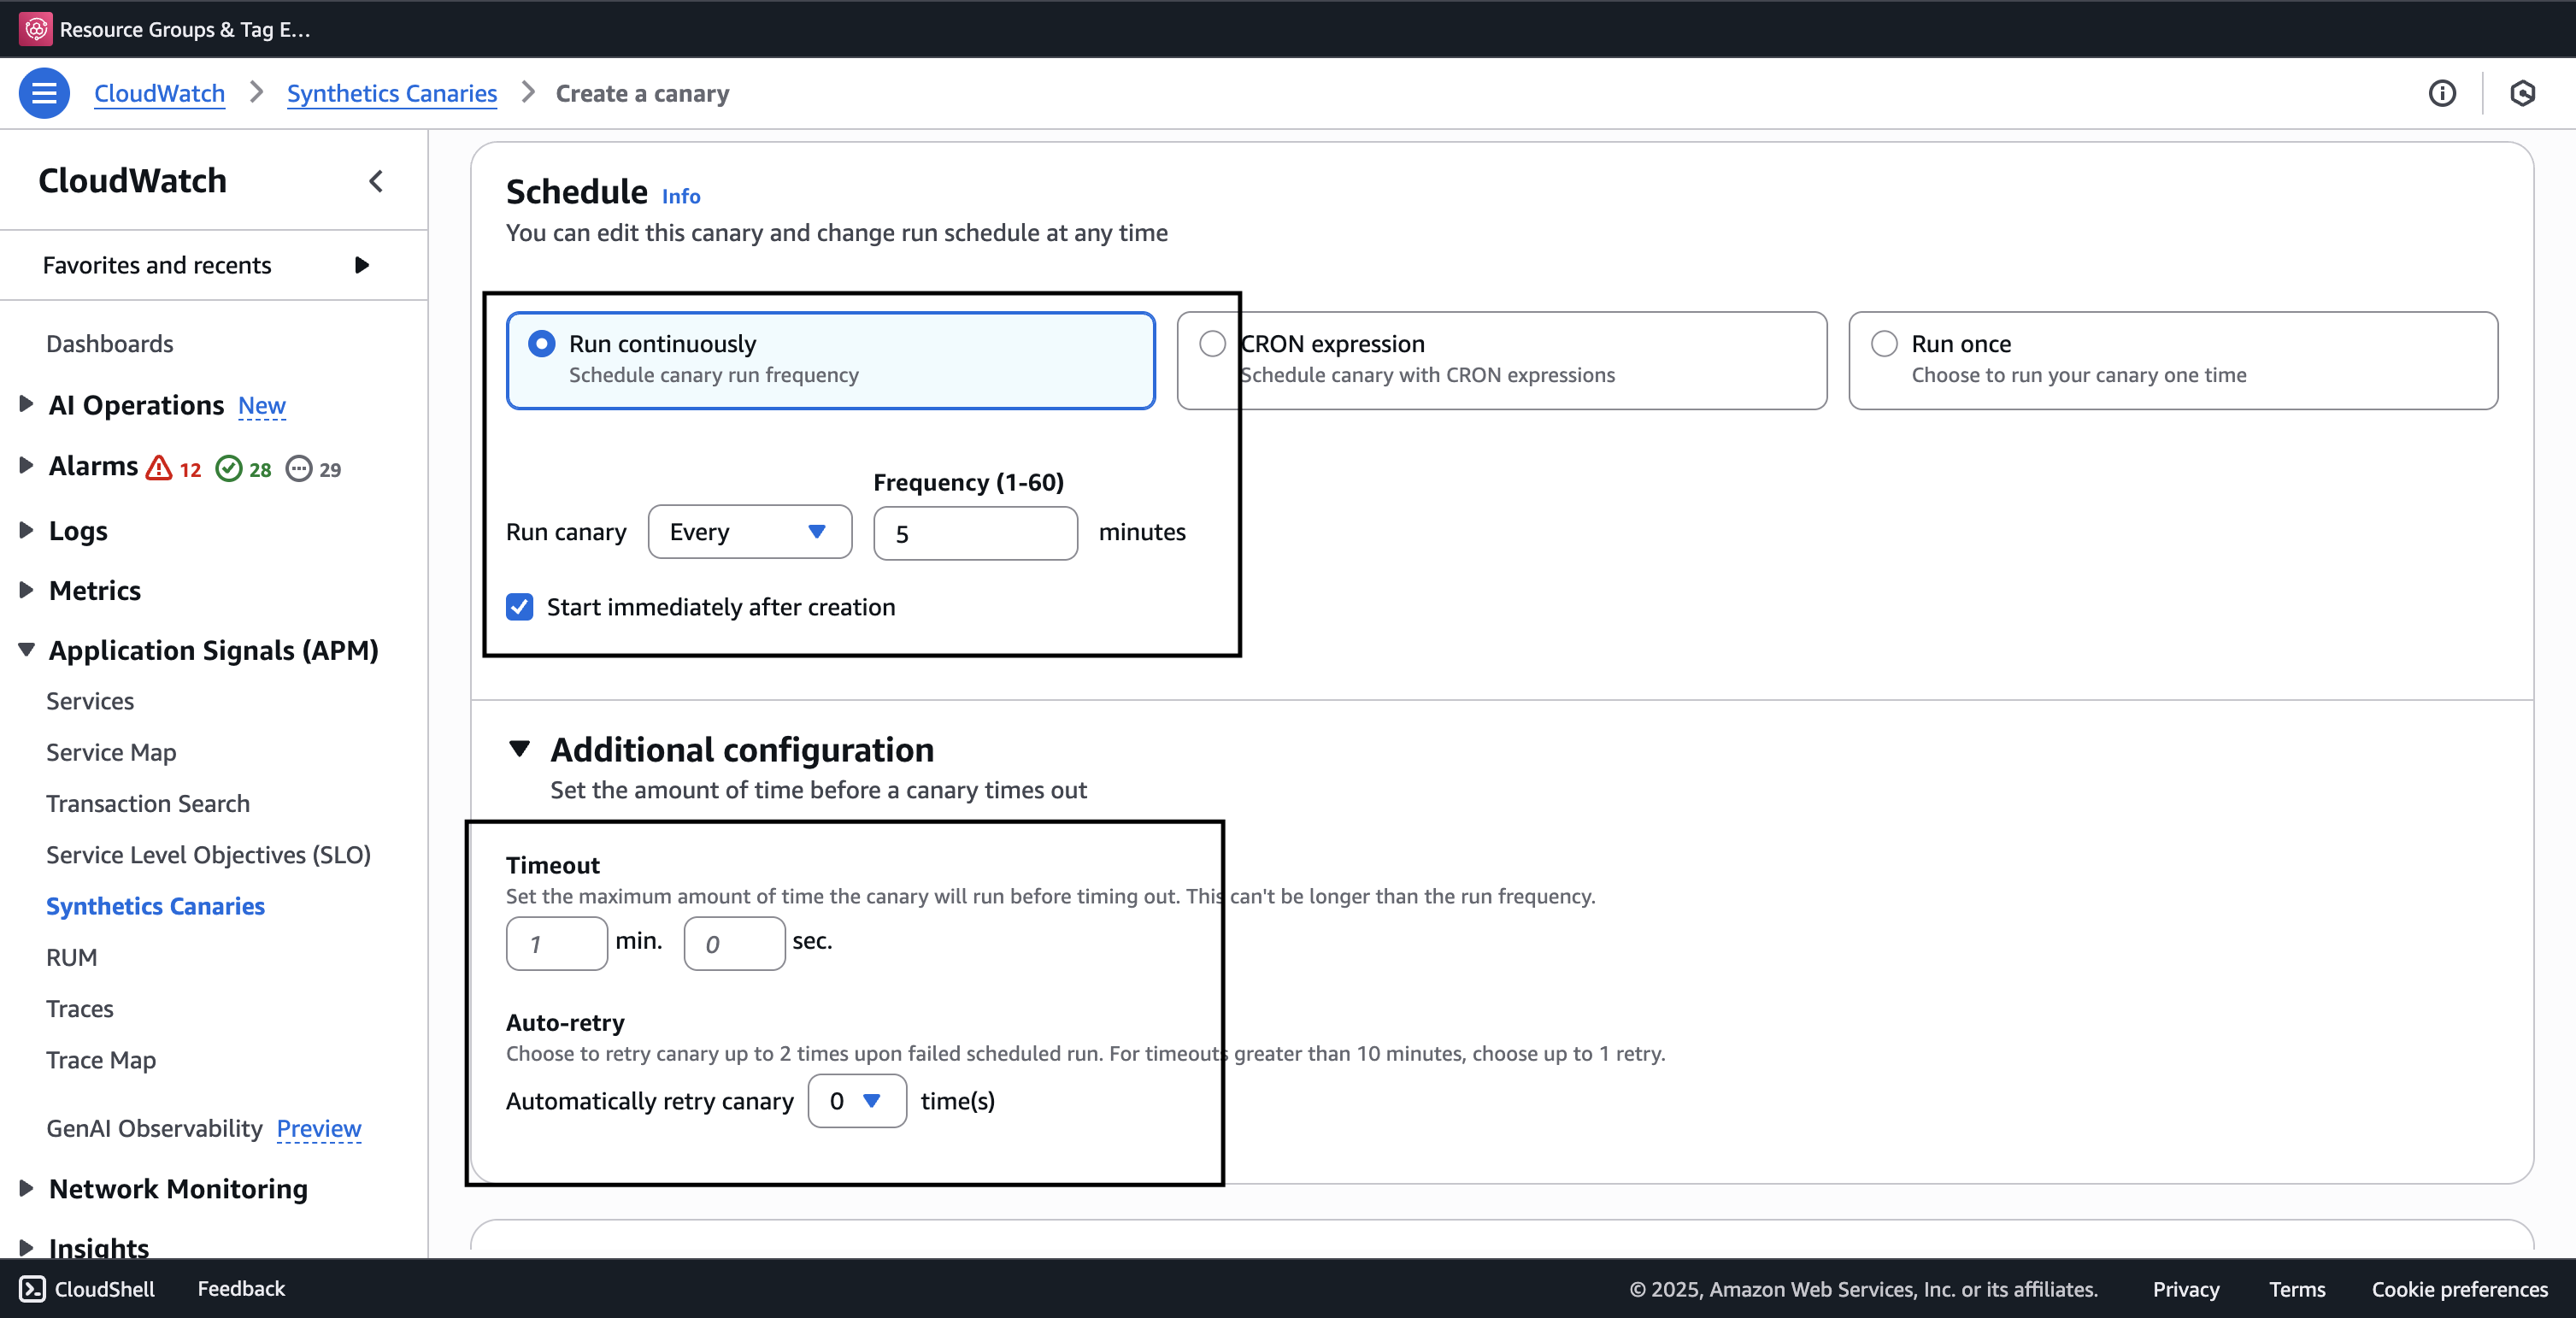The height and width of the screenshot is (1318, 2576).
Task: Open Synthetics Canaries in sidebar
Action: click(155, 906)
